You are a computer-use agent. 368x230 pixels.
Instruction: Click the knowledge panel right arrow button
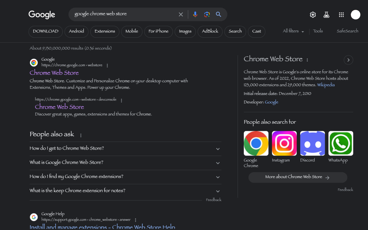click(x=348, y=60)
